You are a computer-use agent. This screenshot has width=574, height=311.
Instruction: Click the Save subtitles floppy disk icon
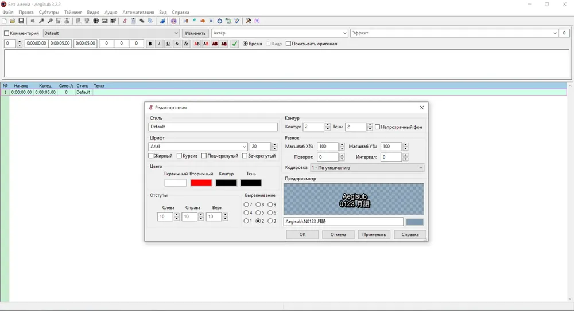tap(21, 21)
